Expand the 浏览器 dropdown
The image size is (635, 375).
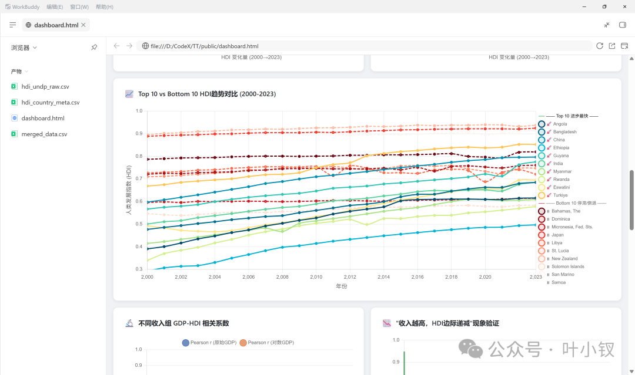[24, 48]
